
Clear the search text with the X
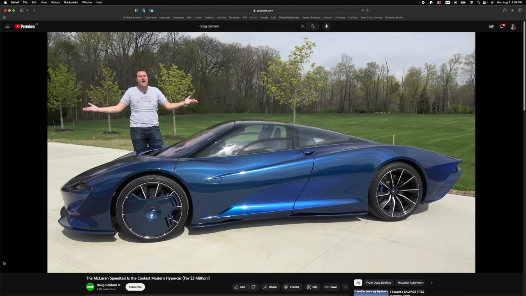tap(303, 26)
